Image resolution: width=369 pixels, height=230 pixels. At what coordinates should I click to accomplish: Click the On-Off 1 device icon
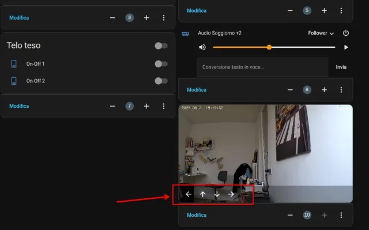14,64
